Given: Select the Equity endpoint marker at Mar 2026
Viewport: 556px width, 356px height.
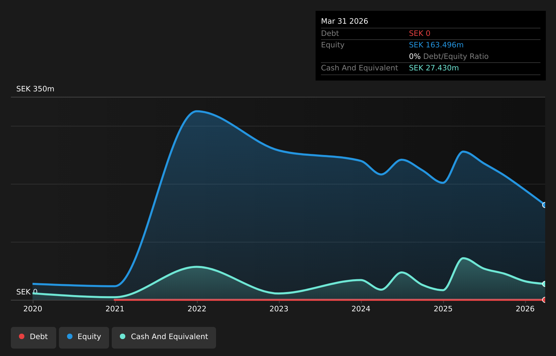Looking at the screenshot, I should (x=544, y=205).
